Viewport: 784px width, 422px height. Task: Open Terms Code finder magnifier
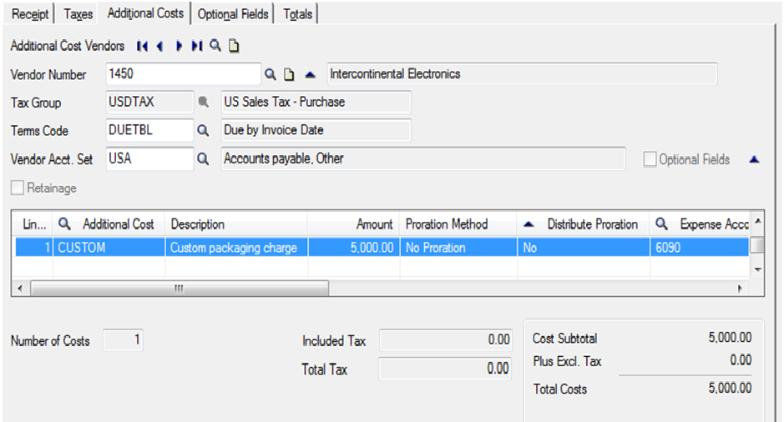[x=202, y=131]
